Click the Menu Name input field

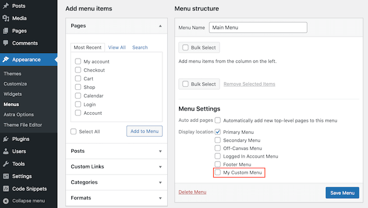(258, 28)
